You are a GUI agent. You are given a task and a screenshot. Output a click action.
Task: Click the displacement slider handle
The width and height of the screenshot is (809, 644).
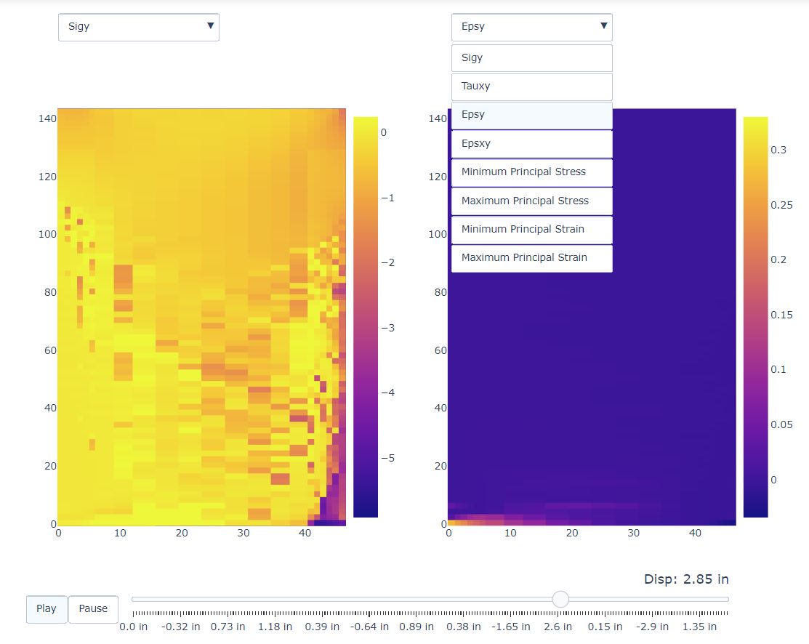coord(560,599)
